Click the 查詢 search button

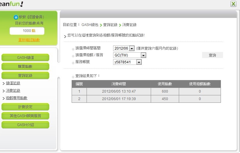tap(213, 55)
